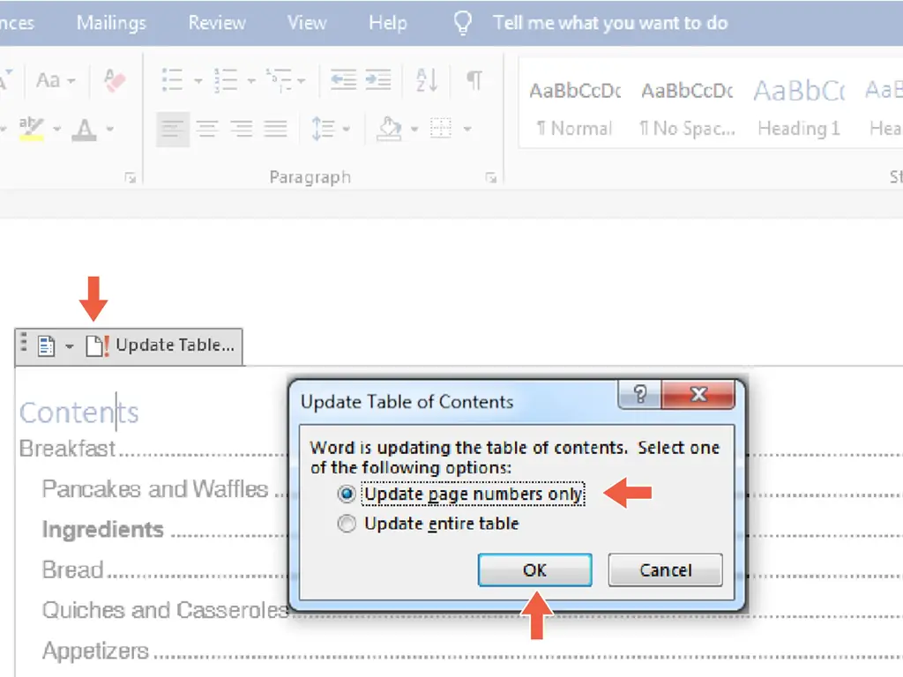The image size is (903, 677).
Task: Select Update page numbers only option
Action: [347, 495]
